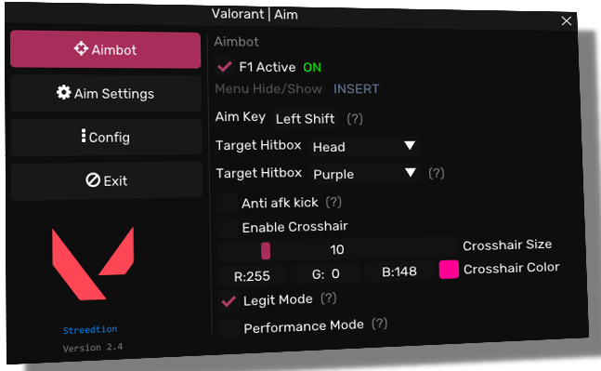The image size is (601, 371).
Task: Click the (?) help icon beside Anti afk kick
Action: (333, 202)
